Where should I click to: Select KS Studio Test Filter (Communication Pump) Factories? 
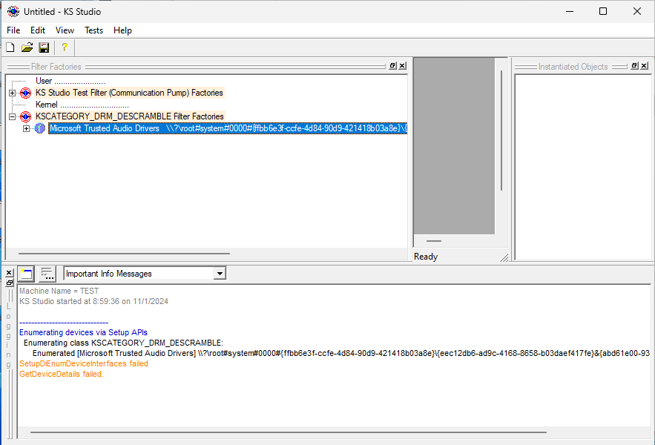[x=129, y=93]
